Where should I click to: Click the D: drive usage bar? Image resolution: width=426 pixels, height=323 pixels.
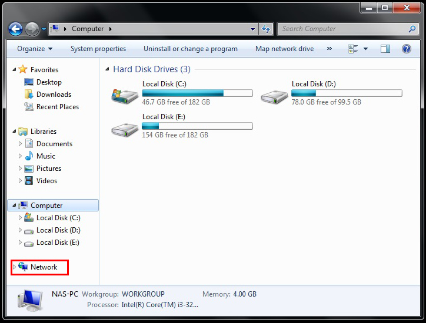[x=347, y=93]
